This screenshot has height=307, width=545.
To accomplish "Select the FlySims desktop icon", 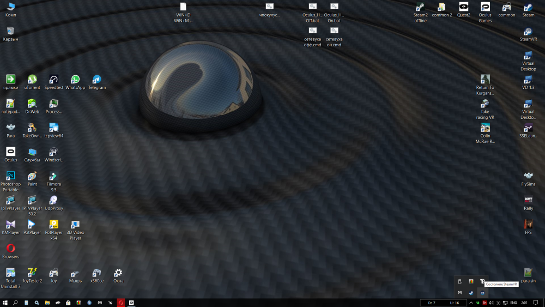I will [528, 179].
